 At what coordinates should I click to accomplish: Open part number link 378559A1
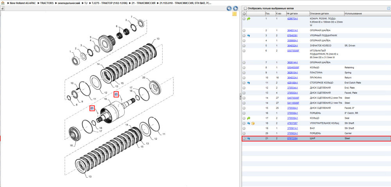[x=292, y=118]
